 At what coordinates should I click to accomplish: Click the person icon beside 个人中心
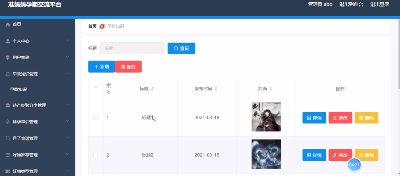tap(8, 41)
